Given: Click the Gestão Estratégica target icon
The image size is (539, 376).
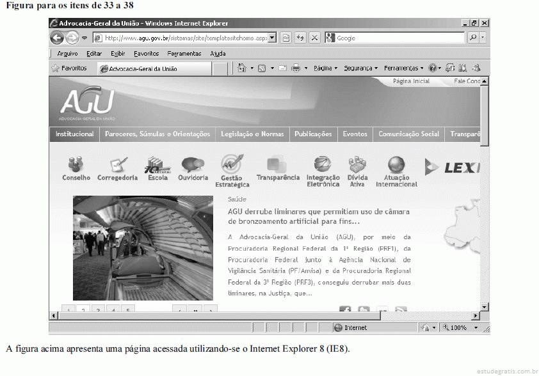Looking at the screenshot, I should point(232,164).
